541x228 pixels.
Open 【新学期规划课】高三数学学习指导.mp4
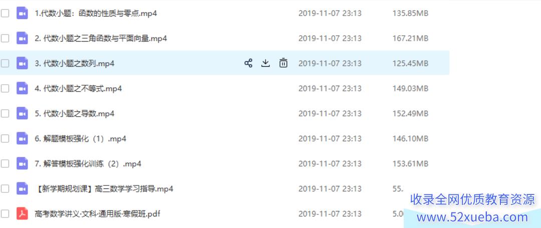coord(104,189)
